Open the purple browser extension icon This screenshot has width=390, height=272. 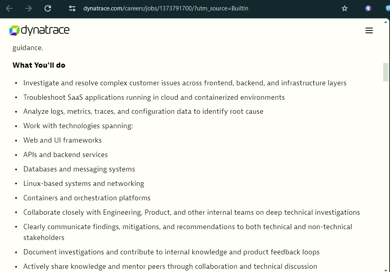point(368,8)
